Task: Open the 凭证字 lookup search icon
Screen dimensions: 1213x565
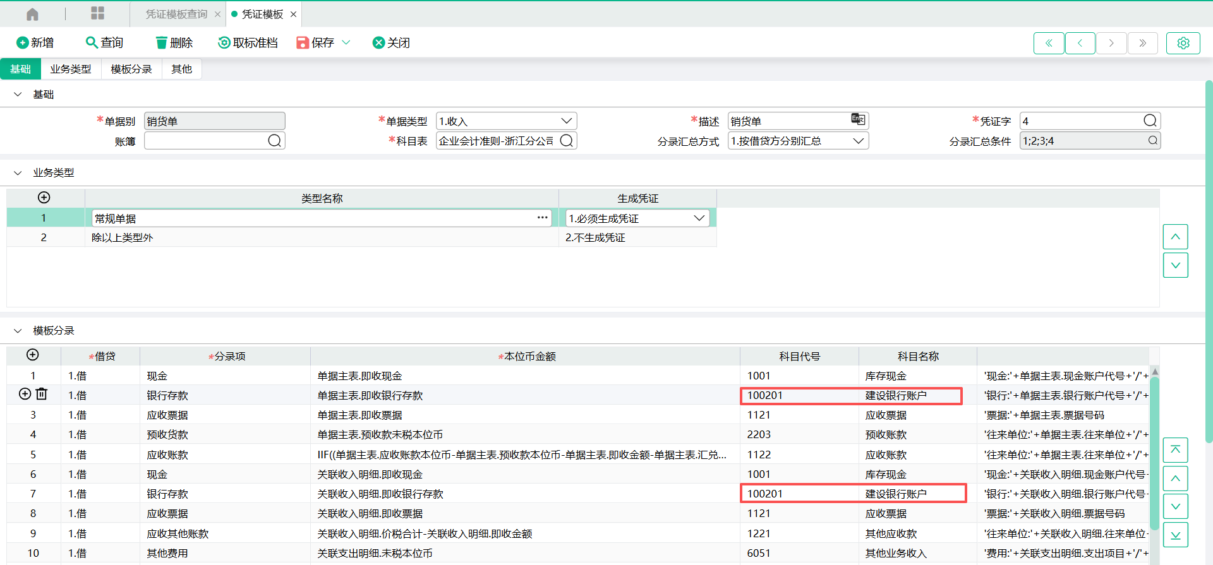Action: click(1150, 121)
